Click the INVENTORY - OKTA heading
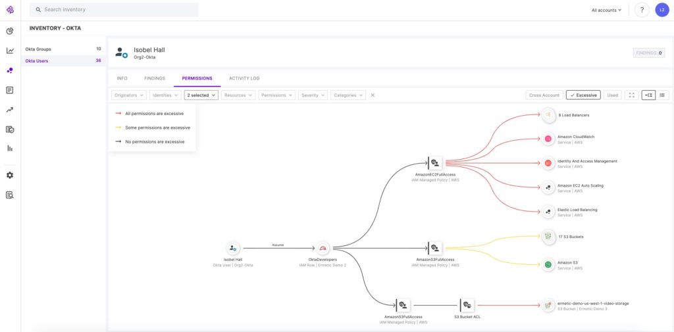This screenshot has height=332, width=674. (55, 28)
